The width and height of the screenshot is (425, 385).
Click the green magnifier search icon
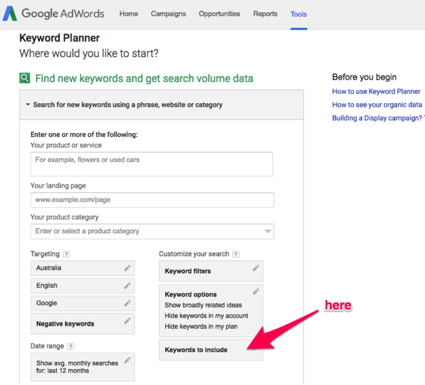pyautogui.click(x=24, y=79)
